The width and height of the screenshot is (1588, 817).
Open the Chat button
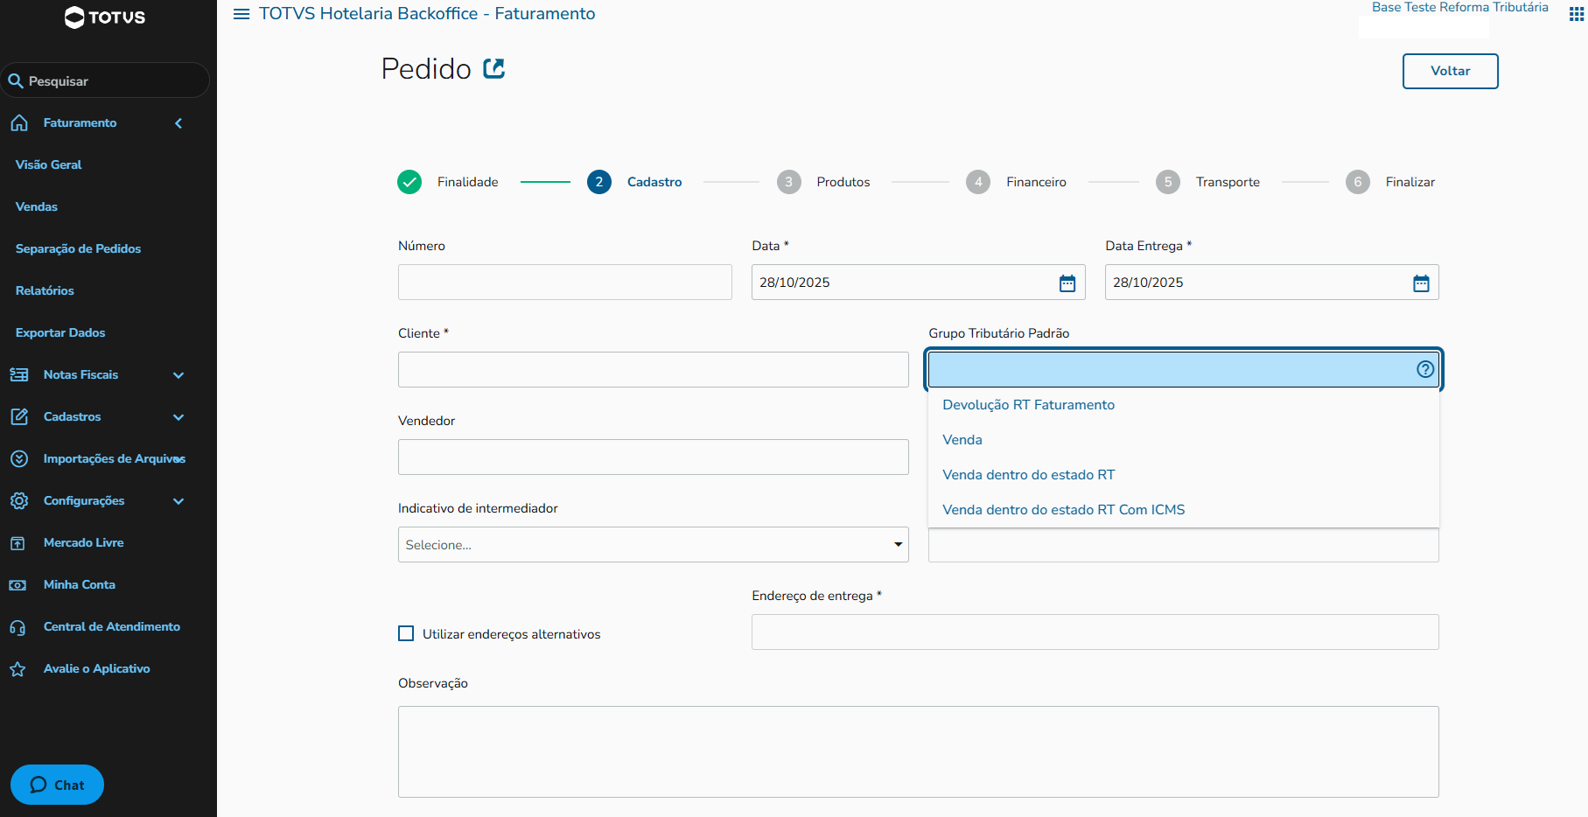pos(58,785)
